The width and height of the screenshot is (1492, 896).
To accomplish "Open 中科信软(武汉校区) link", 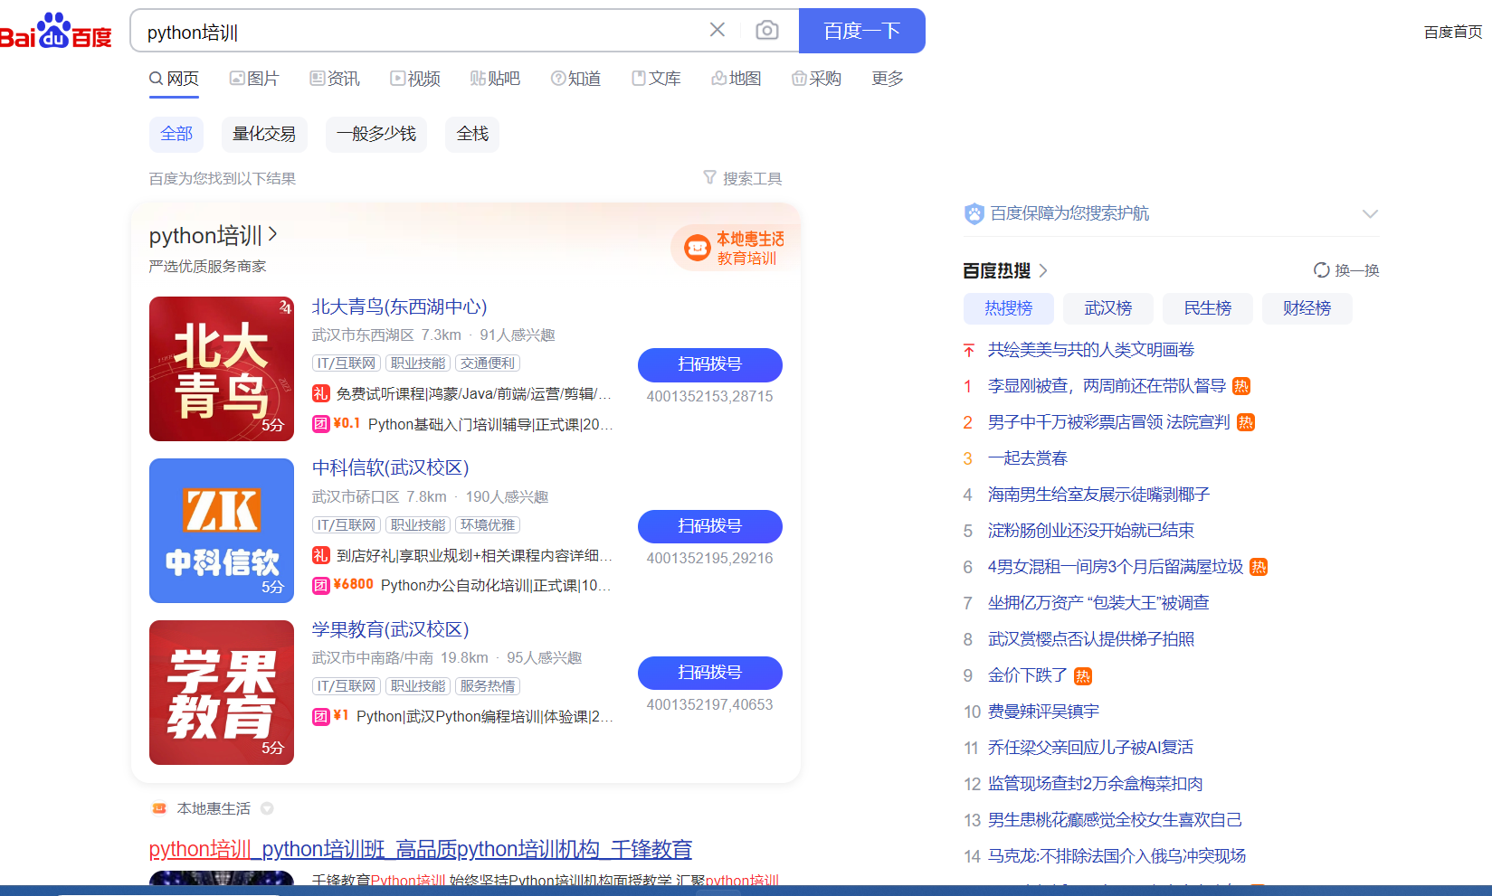I will pyautogui.click(x=391, y=467).
